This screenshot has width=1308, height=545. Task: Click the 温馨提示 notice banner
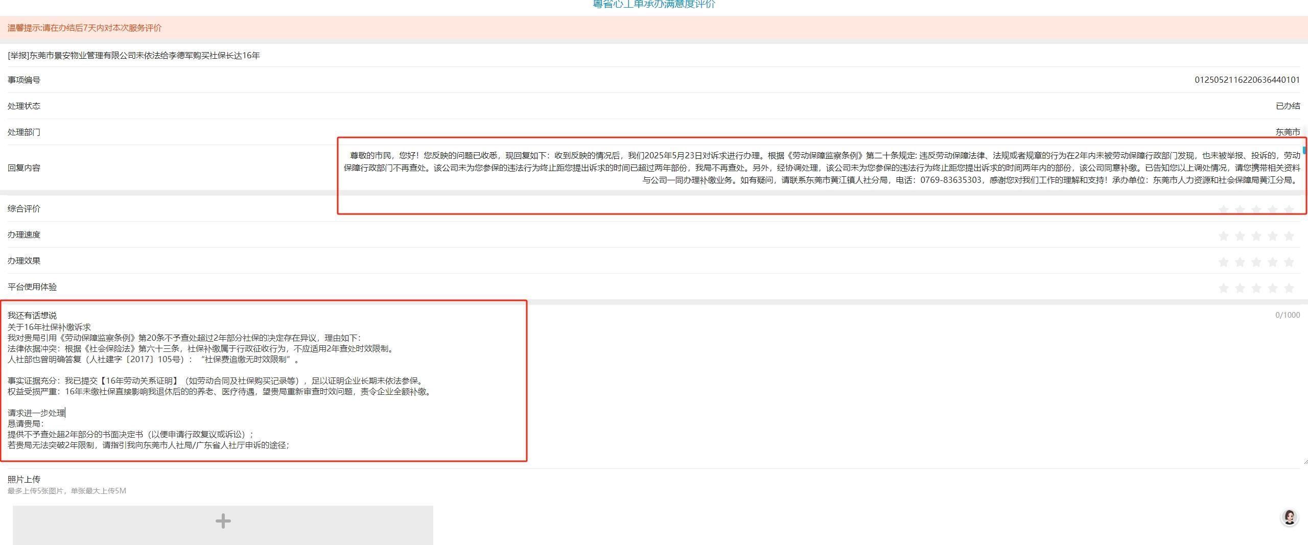[84, 28]
